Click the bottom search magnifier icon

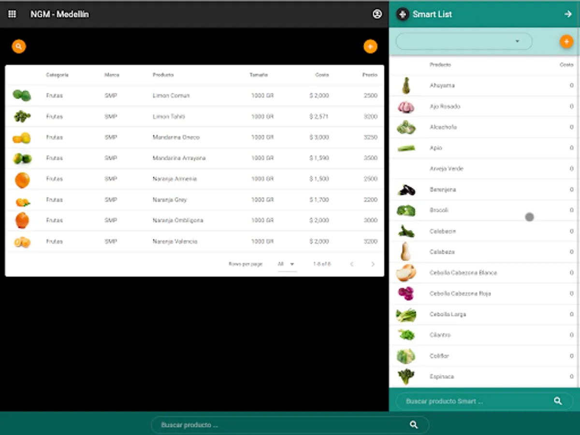pos(413,424)
